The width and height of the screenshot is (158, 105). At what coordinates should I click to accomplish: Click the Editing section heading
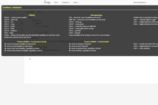32,15
